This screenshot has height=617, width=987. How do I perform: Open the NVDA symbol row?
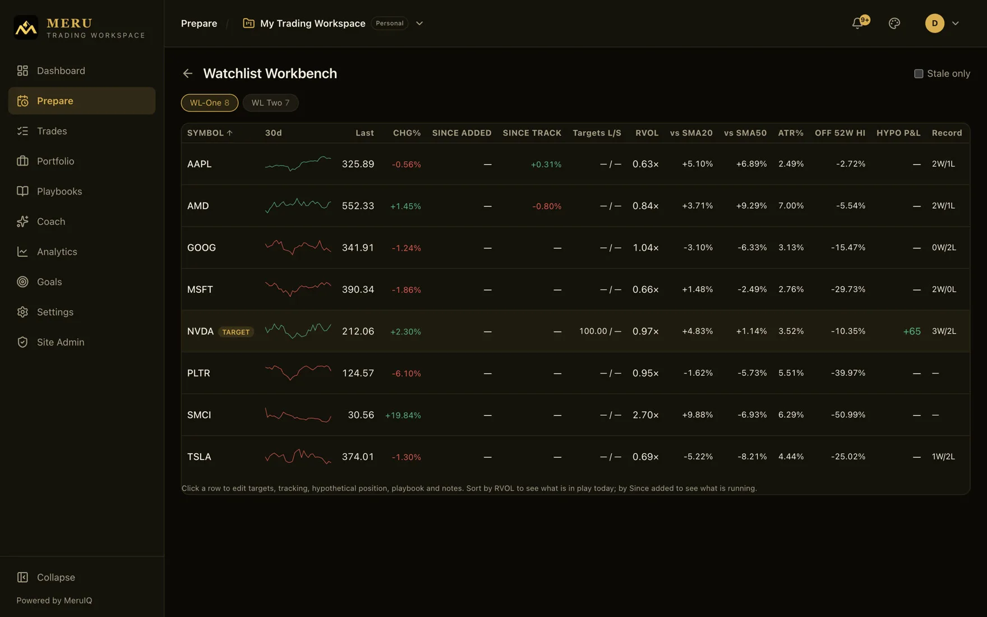575,331
